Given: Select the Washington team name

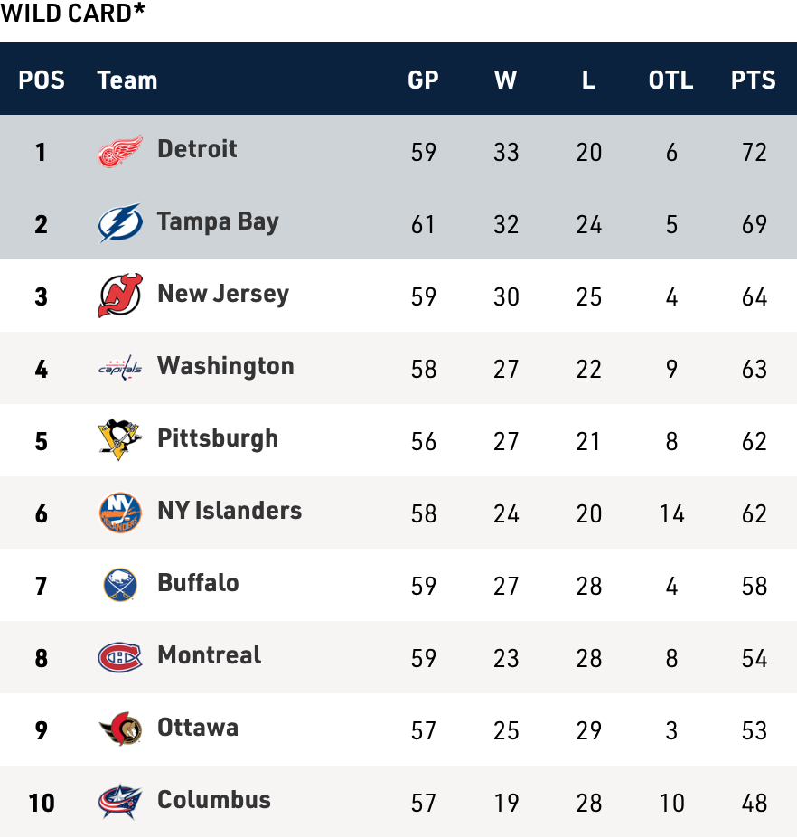Looking at the screenshot, I should point(226,366).
